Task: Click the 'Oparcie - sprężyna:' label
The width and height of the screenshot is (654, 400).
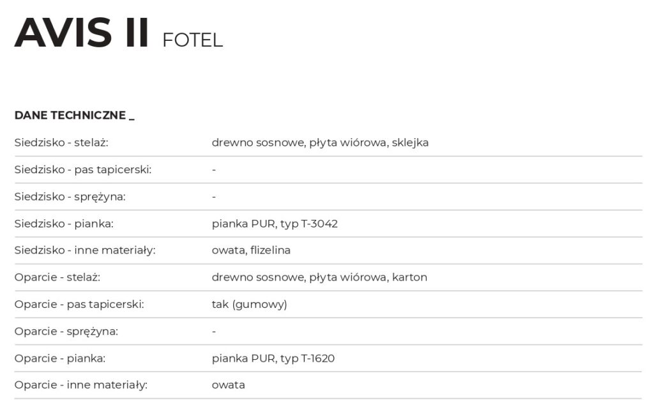Action: pyautogui.click(x=66, y=332)
